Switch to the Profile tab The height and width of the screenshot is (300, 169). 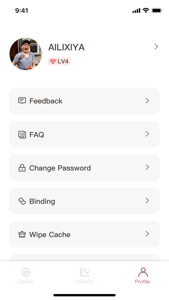point(143,276)
